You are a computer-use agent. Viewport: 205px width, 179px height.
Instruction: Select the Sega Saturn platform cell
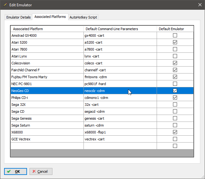[x=47, y=125]
